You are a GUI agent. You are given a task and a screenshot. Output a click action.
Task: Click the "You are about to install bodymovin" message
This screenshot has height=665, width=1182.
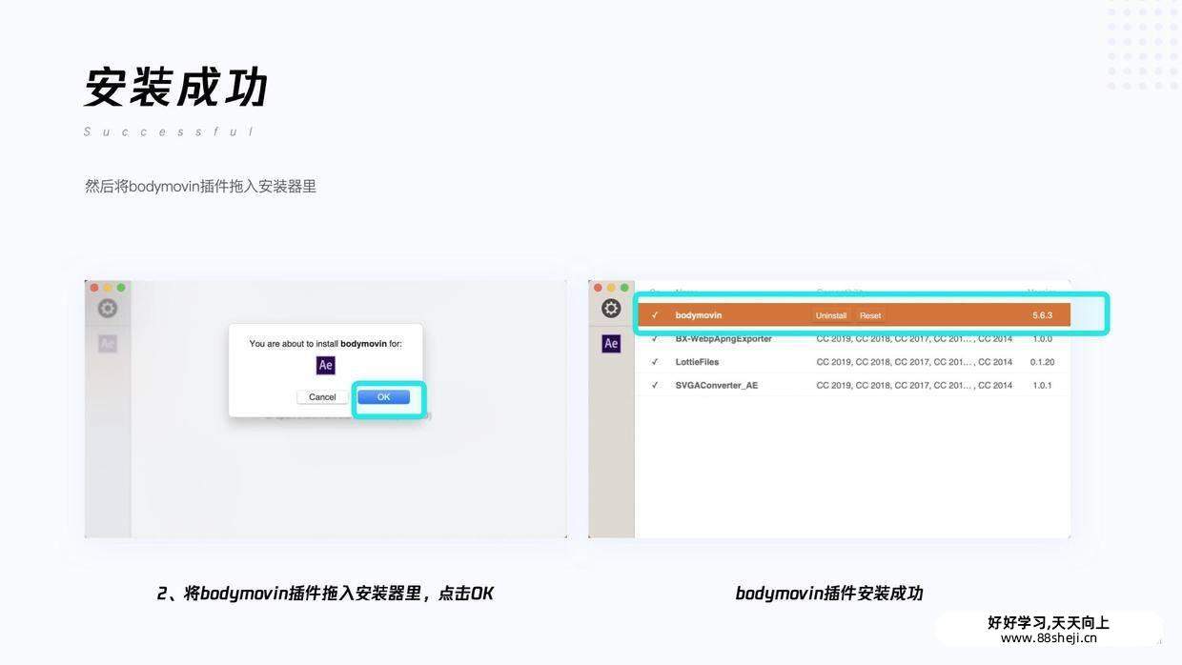click(325, 344)
